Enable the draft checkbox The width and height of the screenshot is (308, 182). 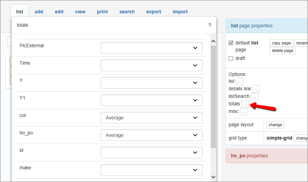[231, 58]
